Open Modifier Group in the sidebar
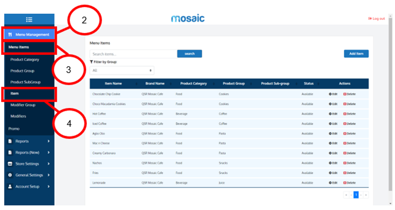The height and width of the screenshot is (210, 395). coord(23,105)
